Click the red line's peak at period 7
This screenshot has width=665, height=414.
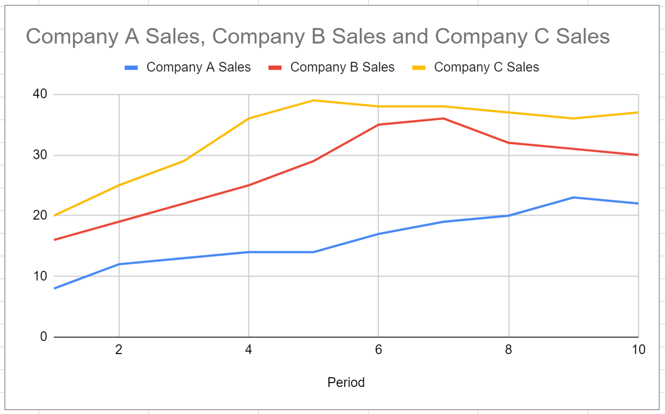pyautogui.click(x=443, y=118)
